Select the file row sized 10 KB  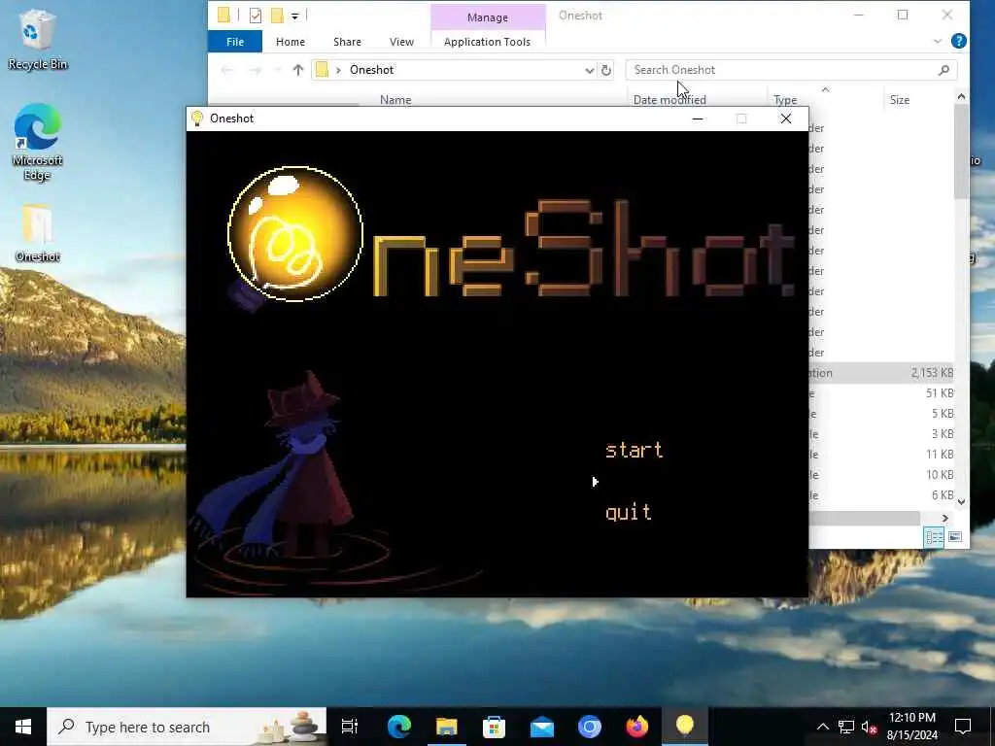pyautogui.click(x=881, y=474)
